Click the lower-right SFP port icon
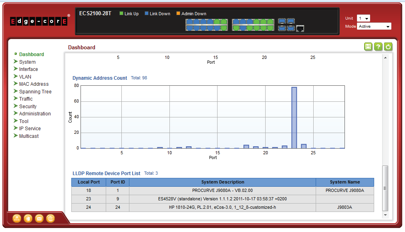Viewport: 405px width, 232px height. coord(291,28)
